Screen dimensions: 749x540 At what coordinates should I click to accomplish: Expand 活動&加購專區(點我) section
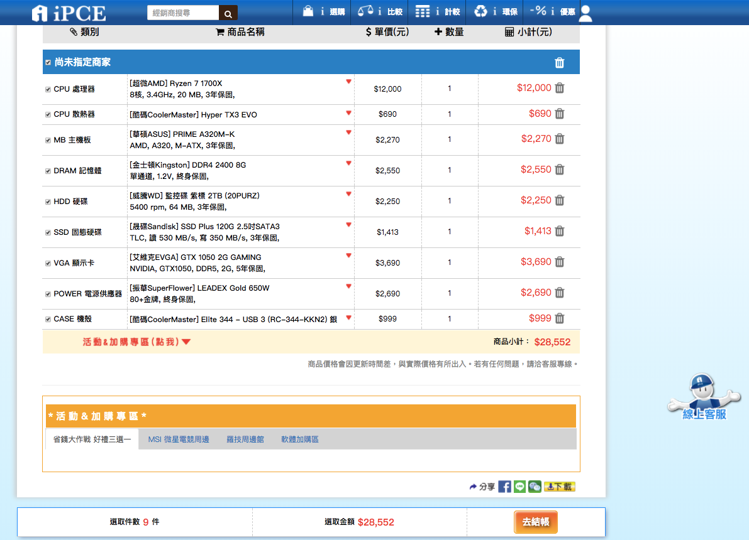136,342
